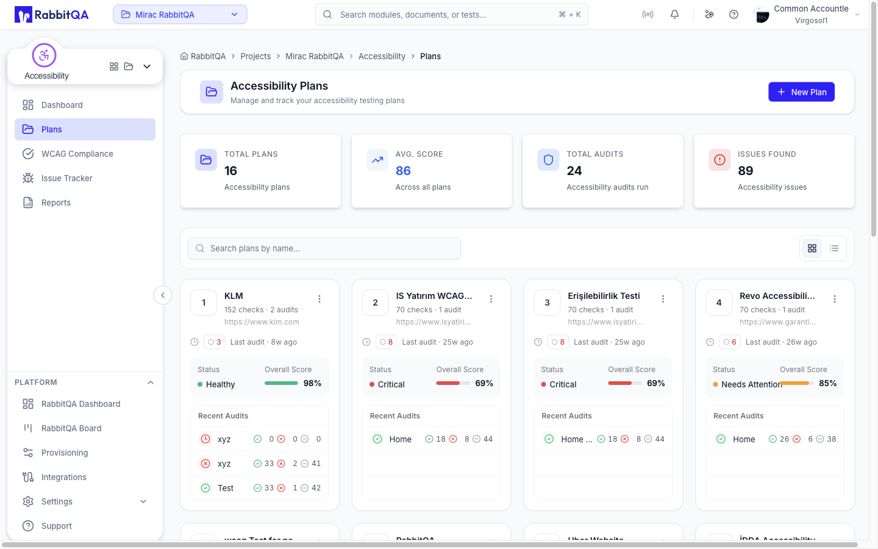The image size is (878, 549).
Task: Open the Erişilebilirlik Testi plan title
Action: pos(604,296)
